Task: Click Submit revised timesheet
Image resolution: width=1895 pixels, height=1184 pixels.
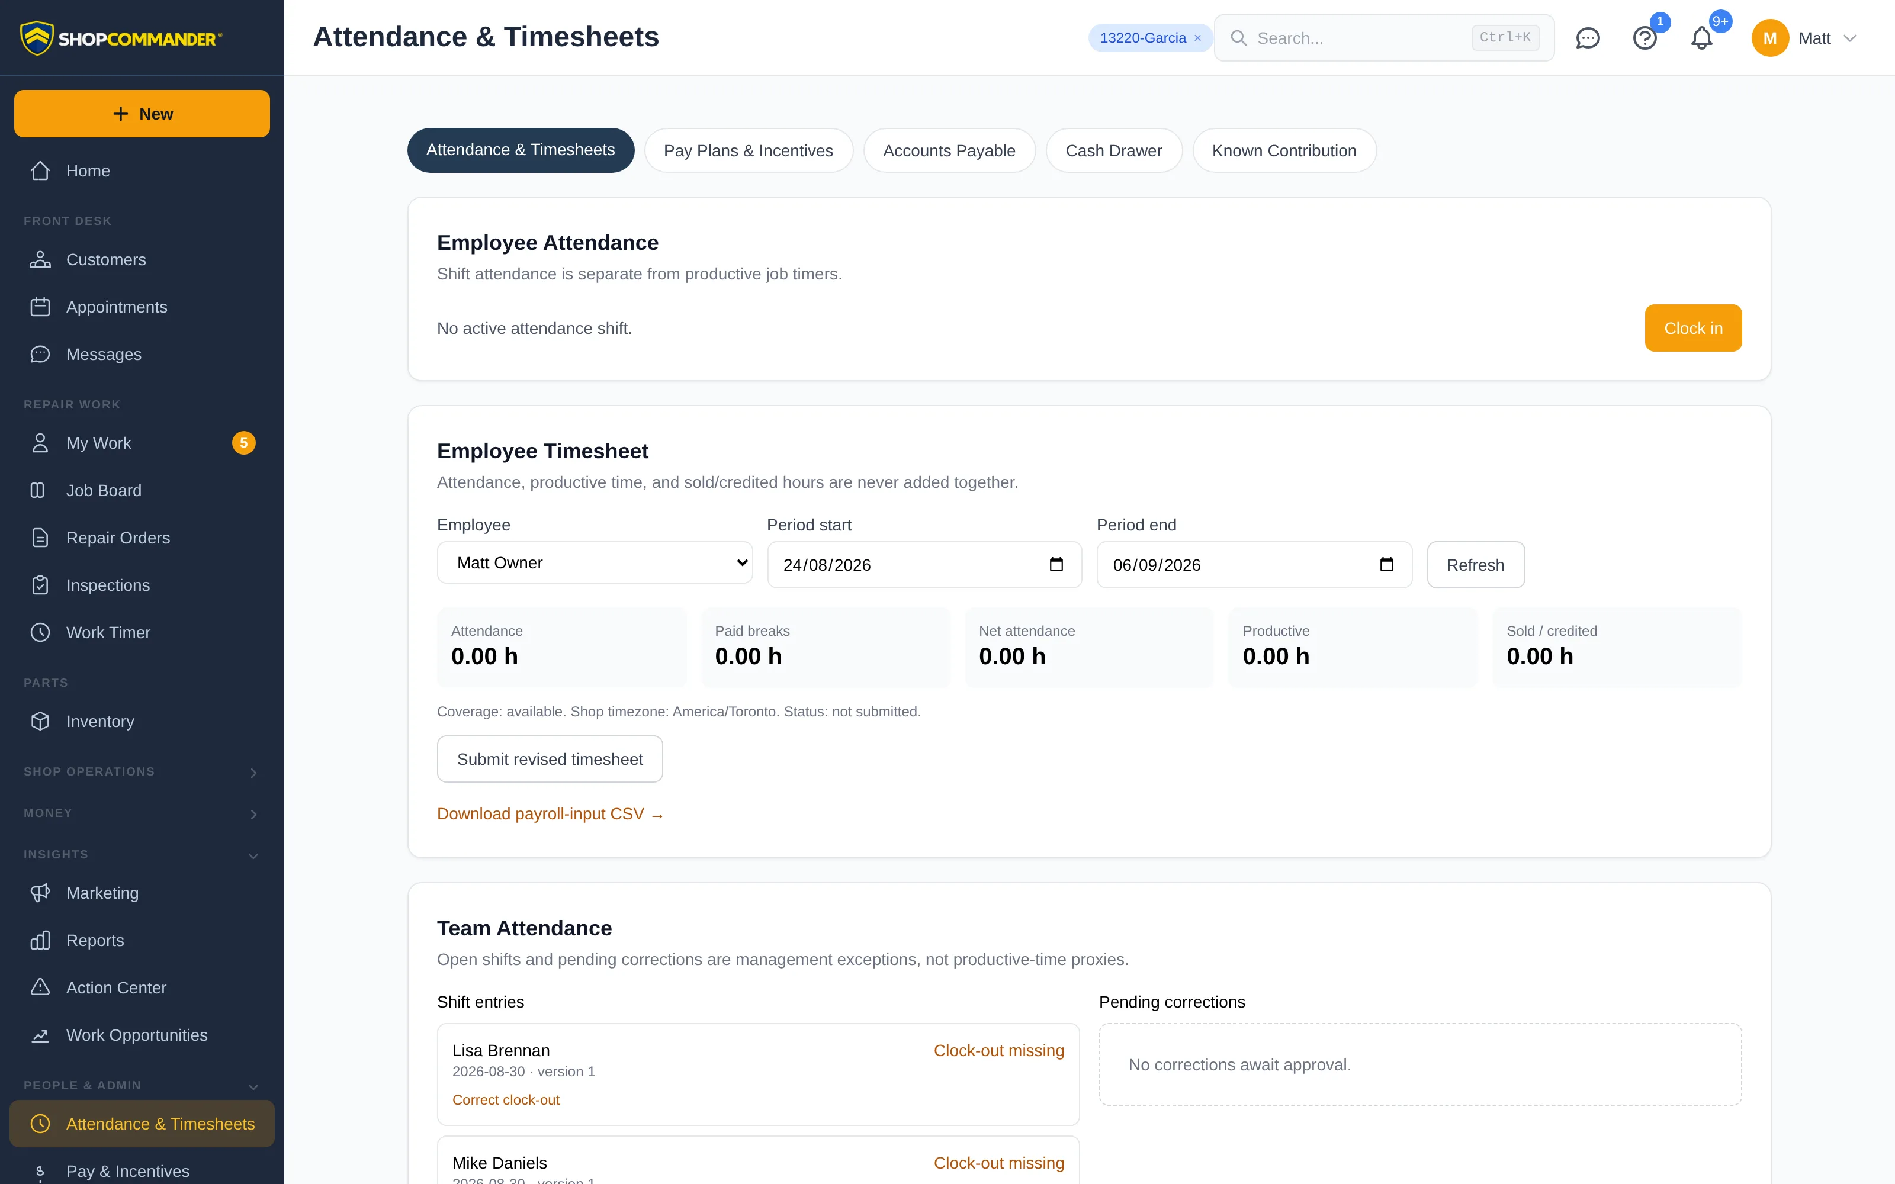Action: (x=550, y=759)
